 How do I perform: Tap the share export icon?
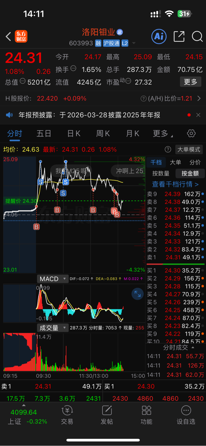click(179, 36)
